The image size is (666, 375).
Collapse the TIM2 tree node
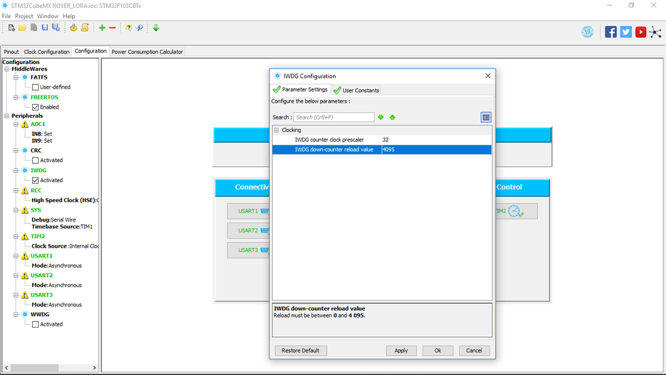click(x=16, y=236)
